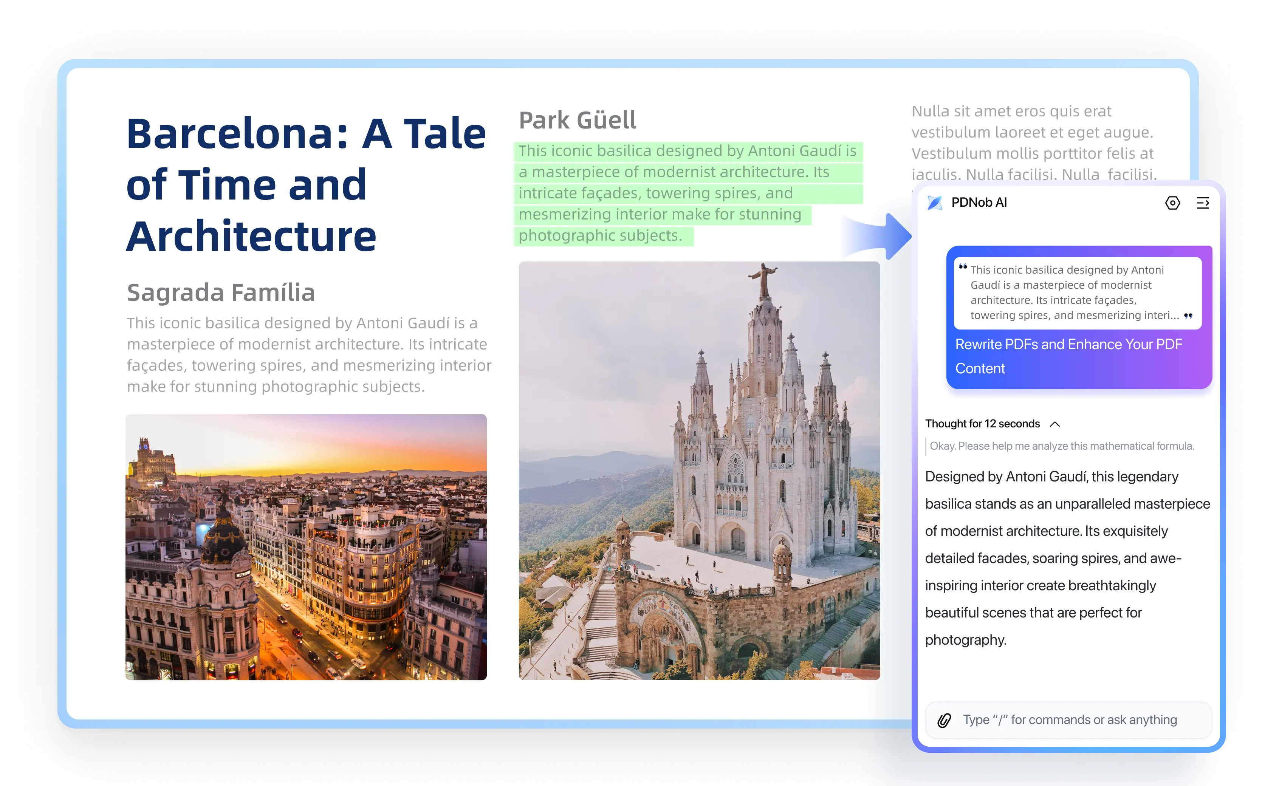Type in the 'ask anything' command field
The height and width of the screenshot is (786, 1279).
pos(1070,720)
